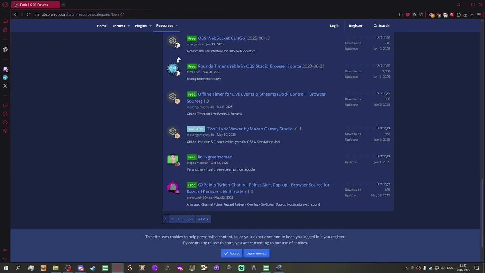This screenshot has width=485, height=273.
Task: Click Learn more about cookies
Action: tap(257, 253)
